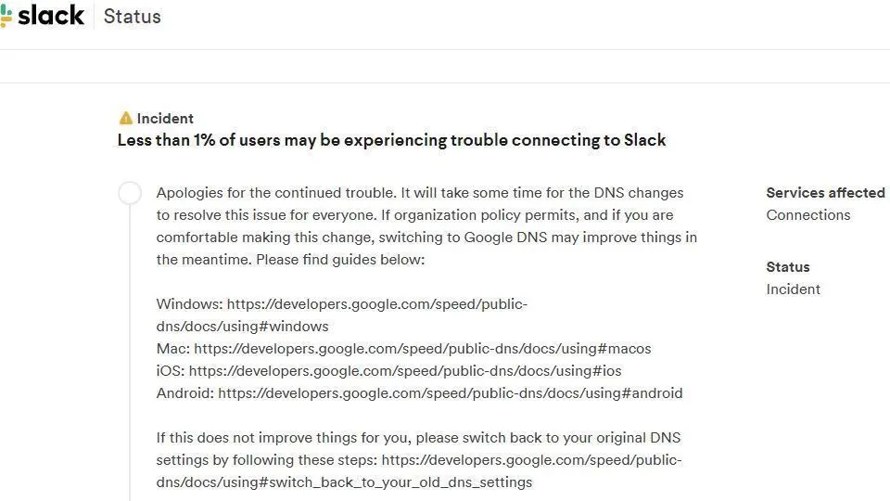Open the Status page header title
The height and width of the screenshot is (501, 890).
(132, 17)
